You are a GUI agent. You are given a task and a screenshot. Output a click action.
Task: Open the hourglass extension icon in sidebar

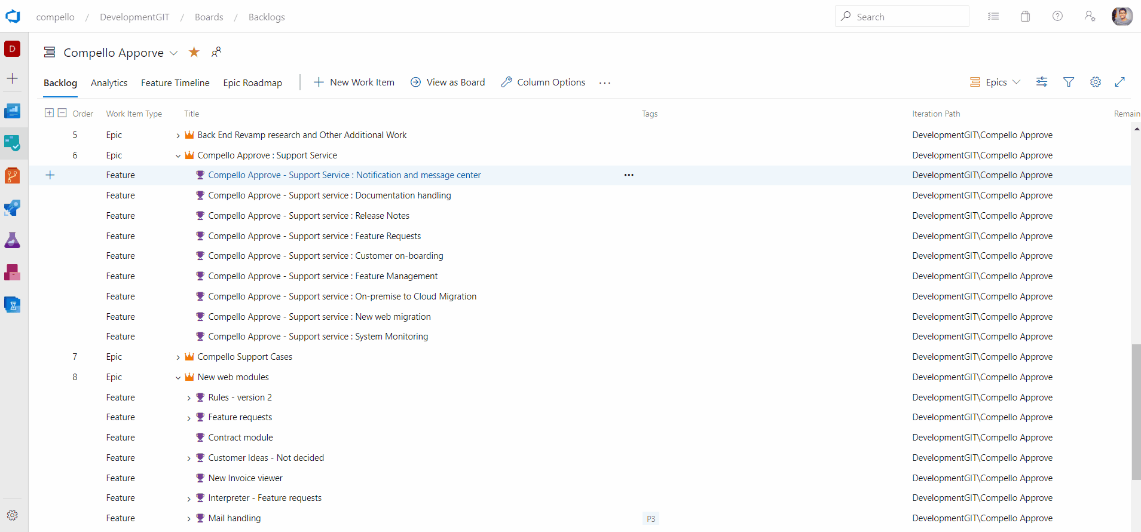[x=13, y=304]
